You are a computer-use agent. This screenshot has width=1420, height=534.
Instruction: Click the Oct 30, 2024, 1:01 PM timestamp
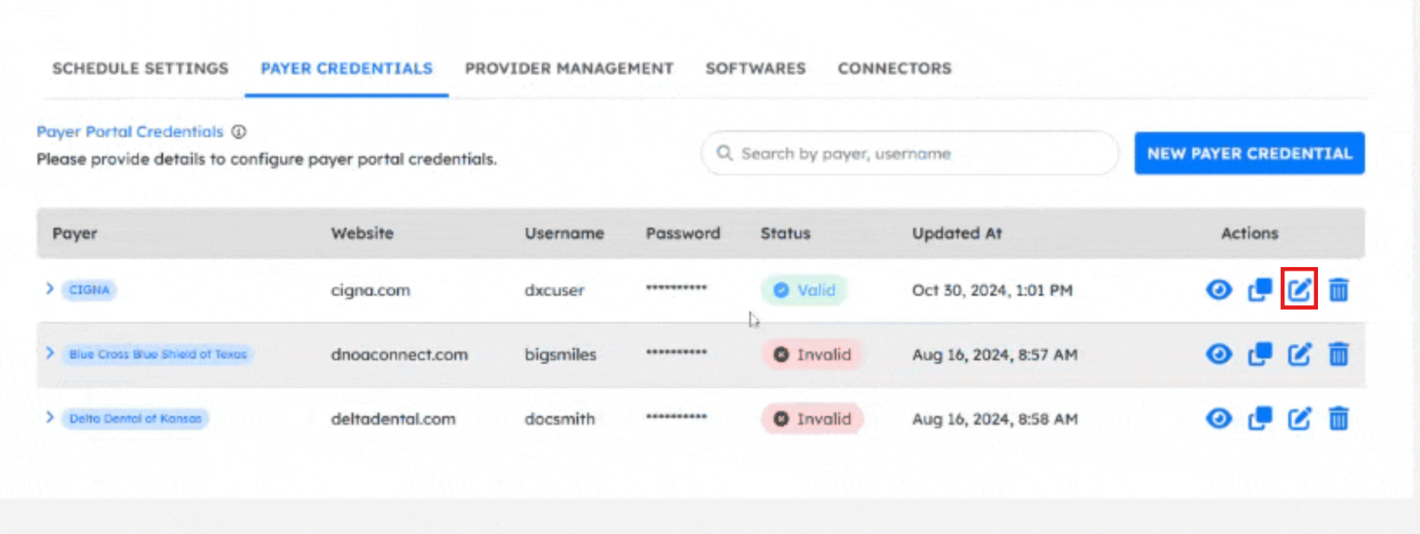coord(992,290)
